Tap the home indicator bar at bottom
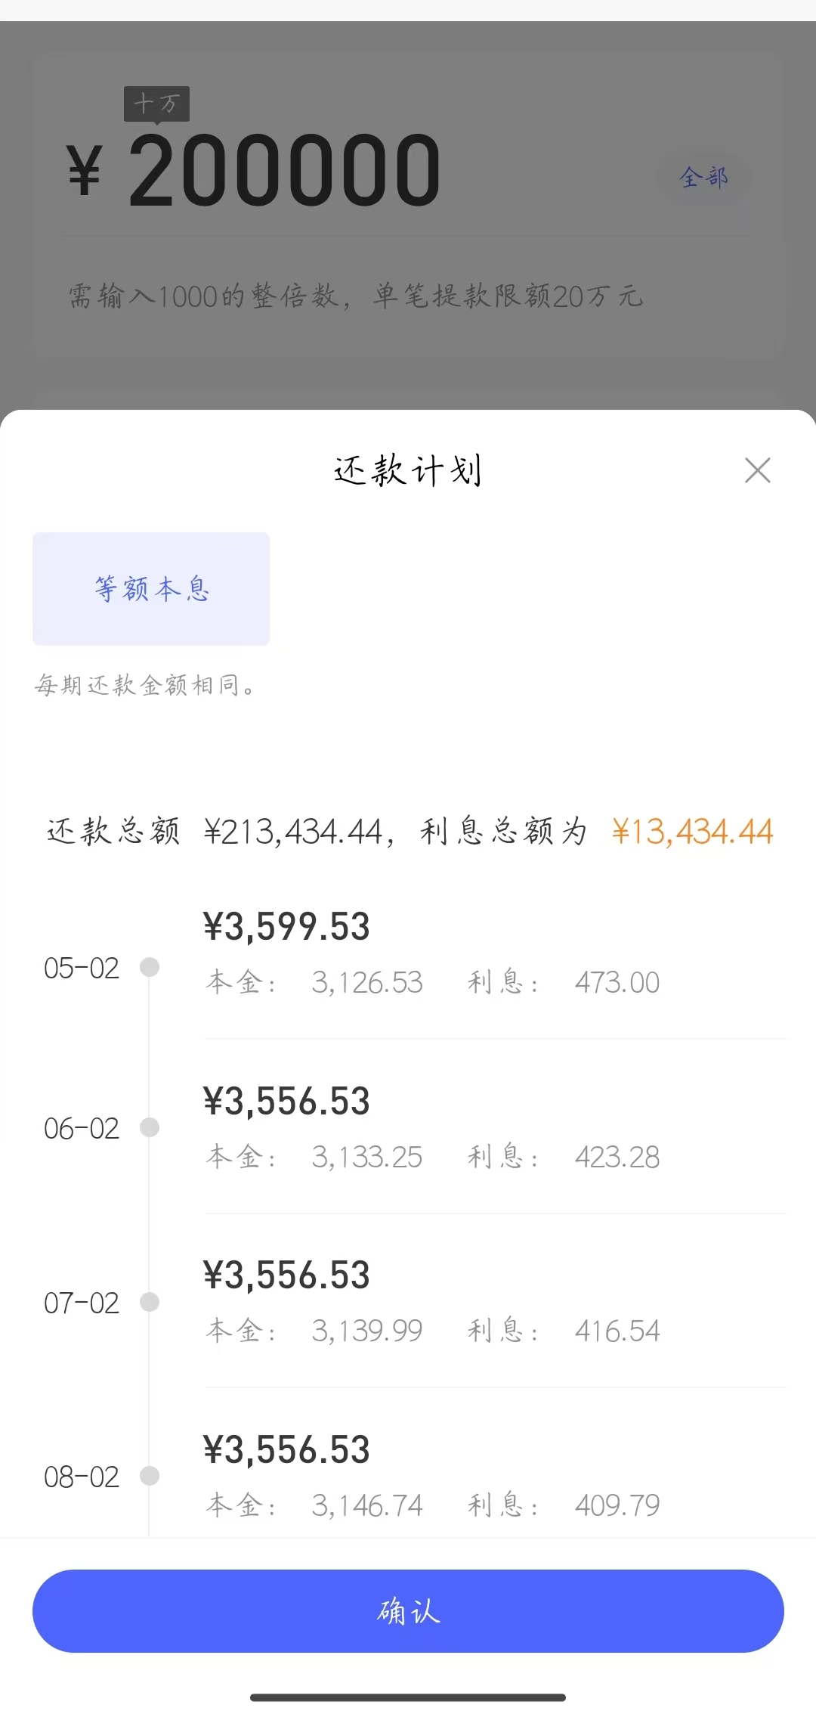The height and width of the screenshot is (1714, 816). click(x=408, y=1697)
